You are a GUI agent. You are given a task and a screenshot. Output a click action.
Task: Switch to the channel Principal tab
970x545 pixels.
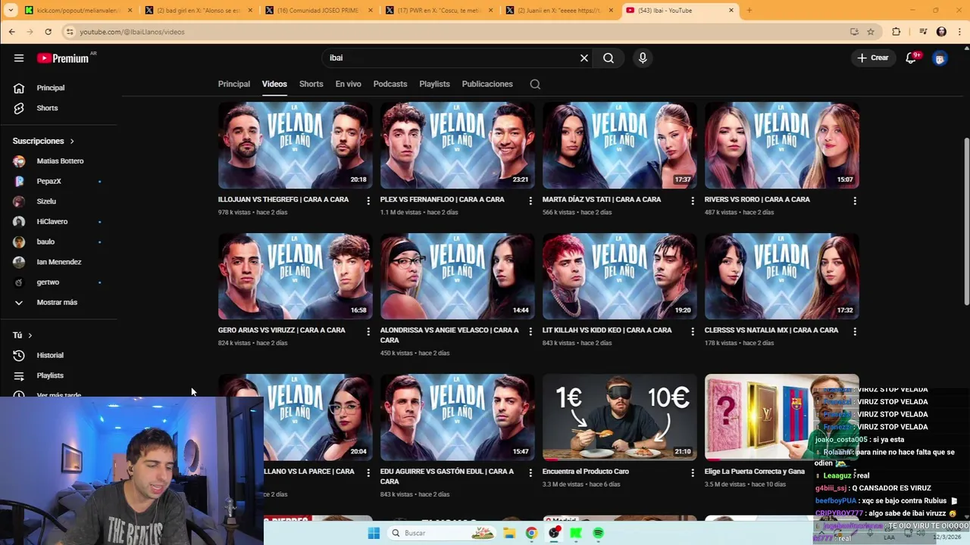[x=234, y=84]
